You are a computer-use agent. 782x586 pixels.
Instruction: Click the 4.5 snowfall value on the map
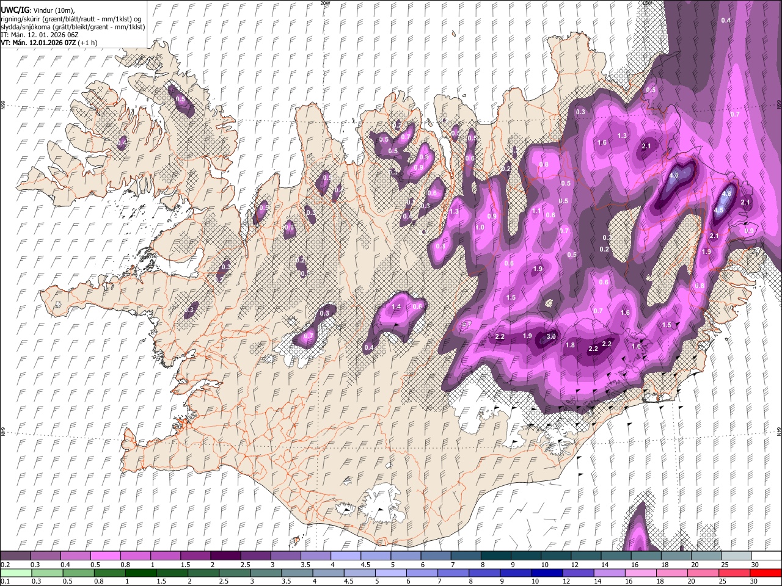(719, 210)
